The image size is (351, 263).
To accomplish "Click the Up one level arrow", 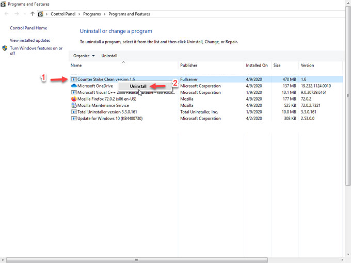I will (x=33, y=14).
